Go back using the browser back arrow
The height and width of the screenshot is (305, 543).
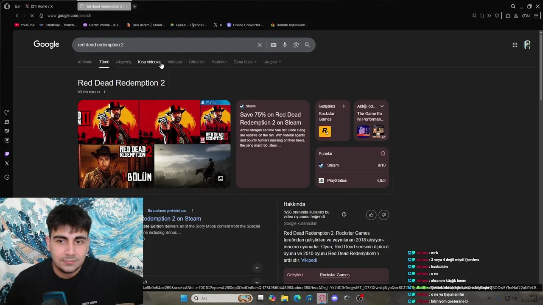17,16
